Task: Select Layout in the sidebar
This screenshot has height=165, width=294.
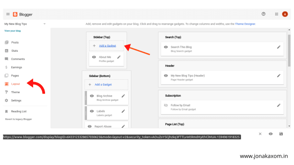Action: coord(16,84)
